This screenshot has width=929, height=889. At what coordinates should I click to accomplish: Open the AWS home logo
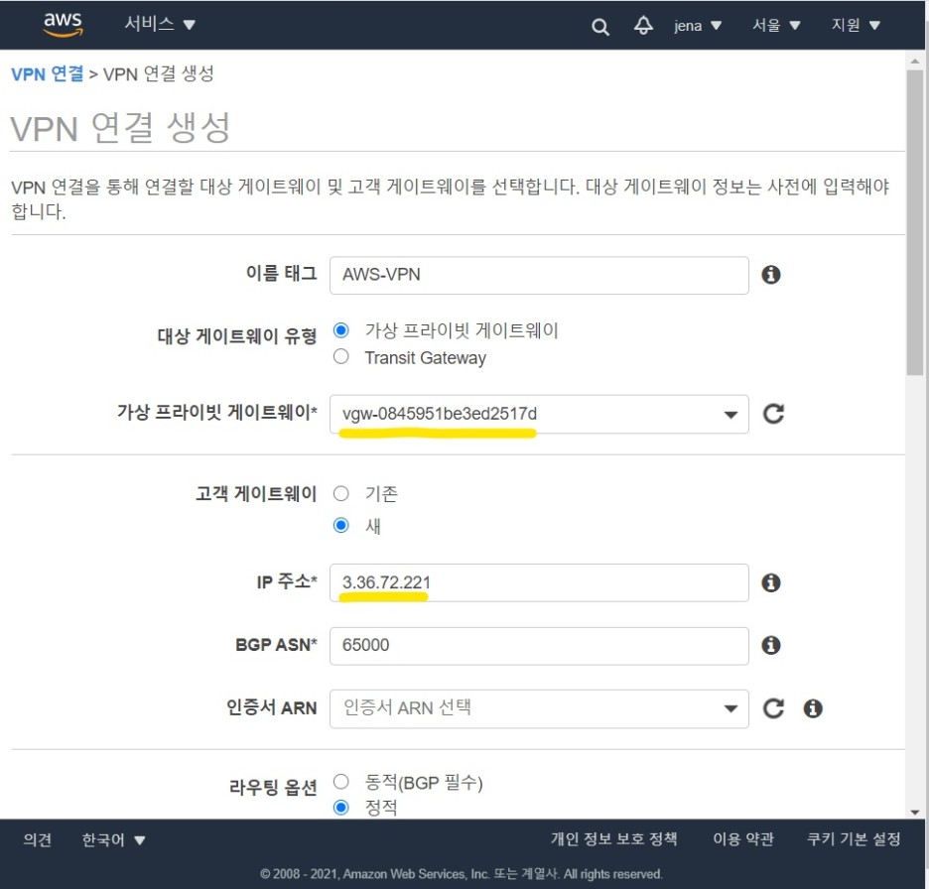63,24
